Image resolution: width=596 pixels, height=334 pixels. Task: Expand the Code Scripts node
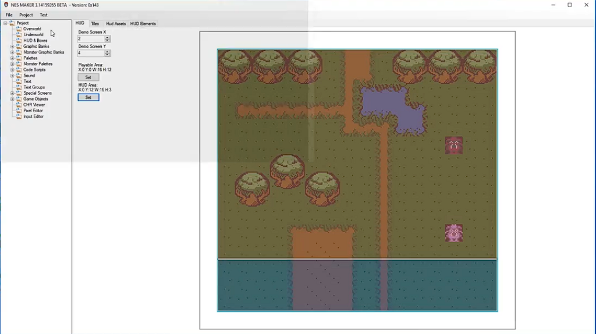click(x=12, y=70)
